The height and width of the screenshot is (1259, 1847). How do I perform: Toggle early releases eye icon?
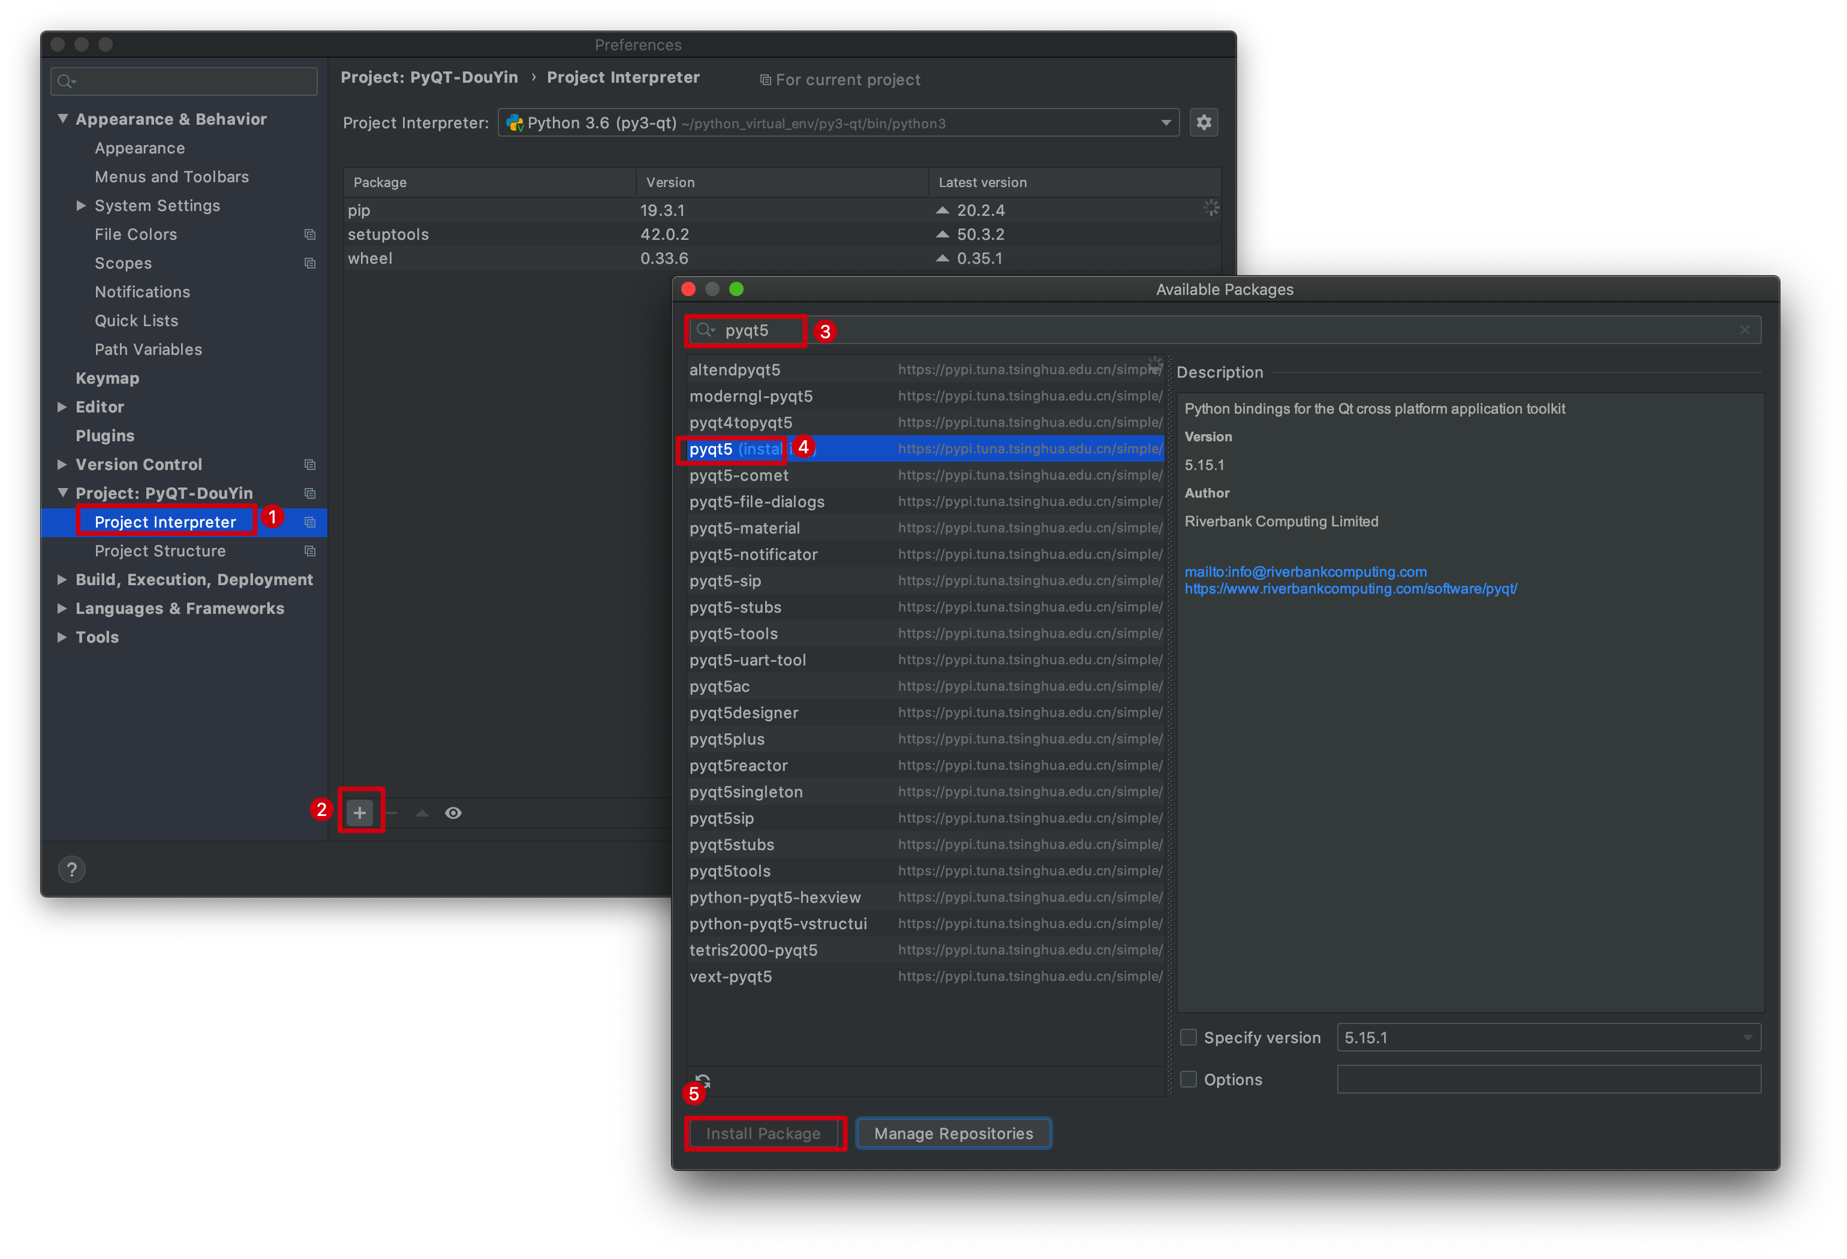(453, 812)
